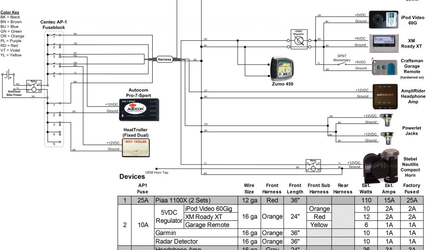Viewport: 427px width, 250px height.
Task: Click the OEM Horn Tap label
Action: pos(157,172)
